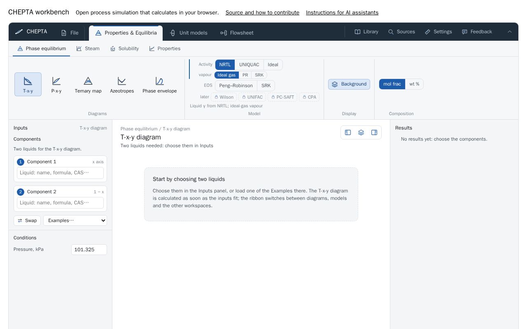Open the Phase envelope diagram
527x329 pixels.
point(160,84)
